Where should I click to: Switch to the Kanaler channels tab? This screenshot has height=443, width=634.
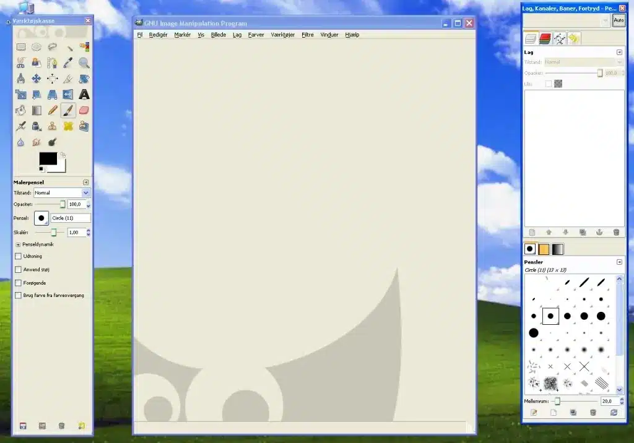tap(545, 38)
